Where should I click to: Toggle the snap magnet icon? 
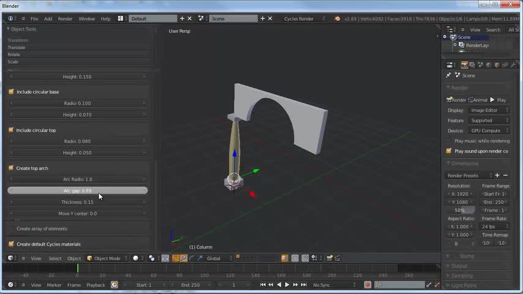point(305,258)
